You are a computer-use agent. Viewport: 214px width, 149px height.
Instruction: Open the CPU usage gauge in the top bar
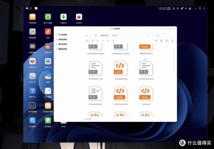[x=160, y=9]
